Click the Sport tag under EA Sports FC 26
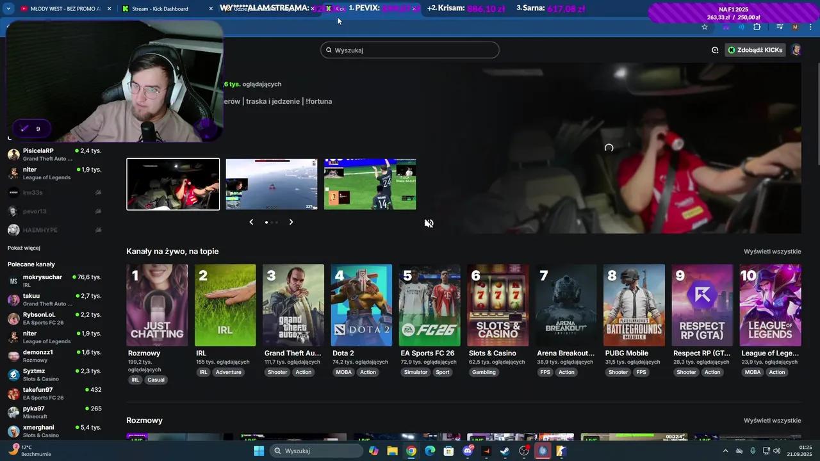This screenshot has height=461, width=820. point(443,372)
